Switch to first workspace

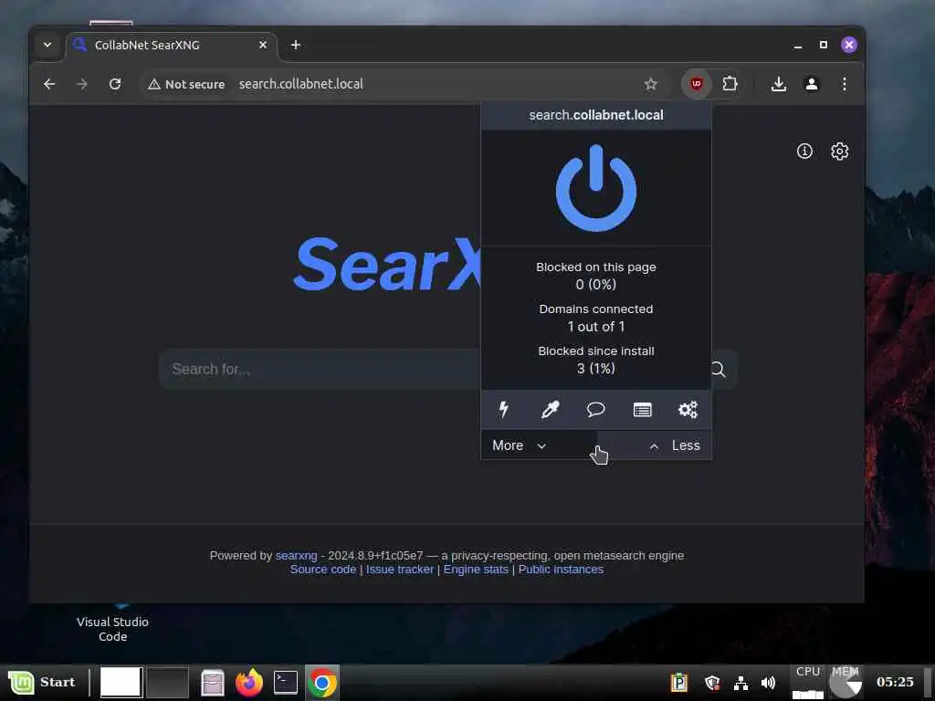[121, 682]
